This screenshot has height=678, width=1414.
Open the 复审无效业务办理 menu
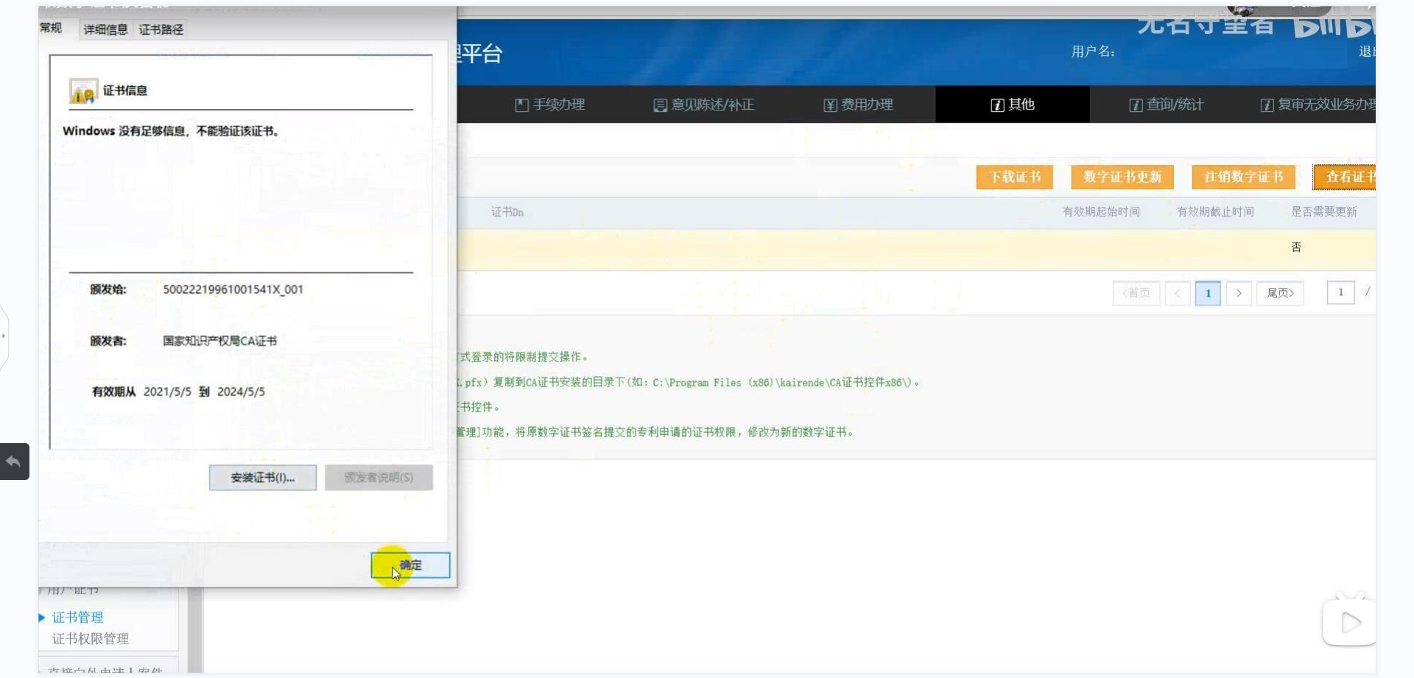(x=1318, y=105)
